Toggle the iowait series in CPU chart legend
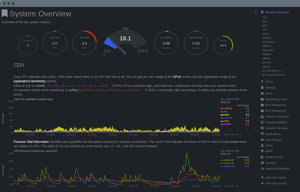Image resolution: width=300 pixels, height=192 pixels. coord(227,124)
